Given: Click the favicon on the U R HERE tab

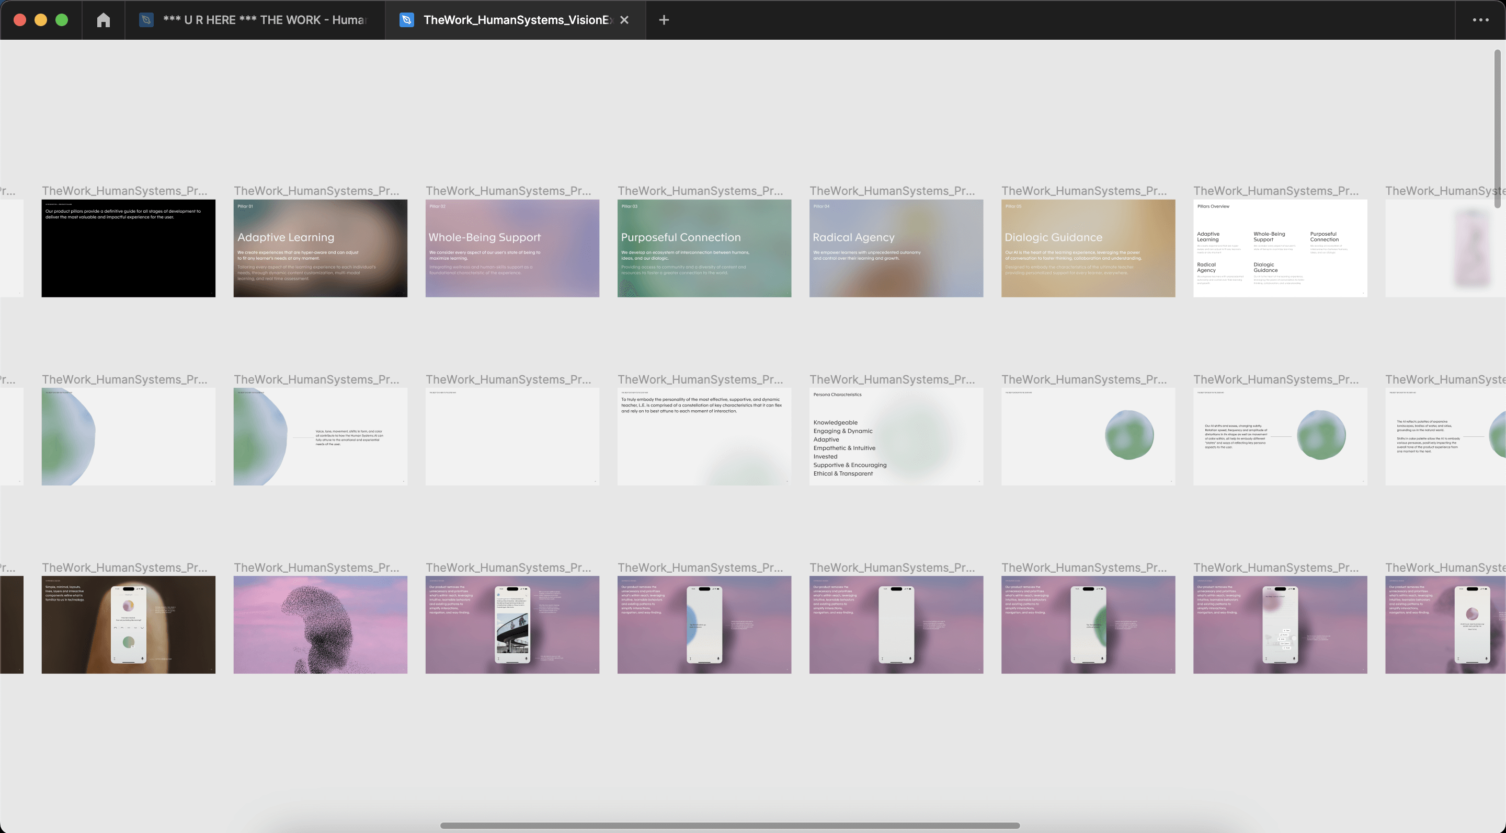Looking at the screenshot, I should click(x=146, y=19).
